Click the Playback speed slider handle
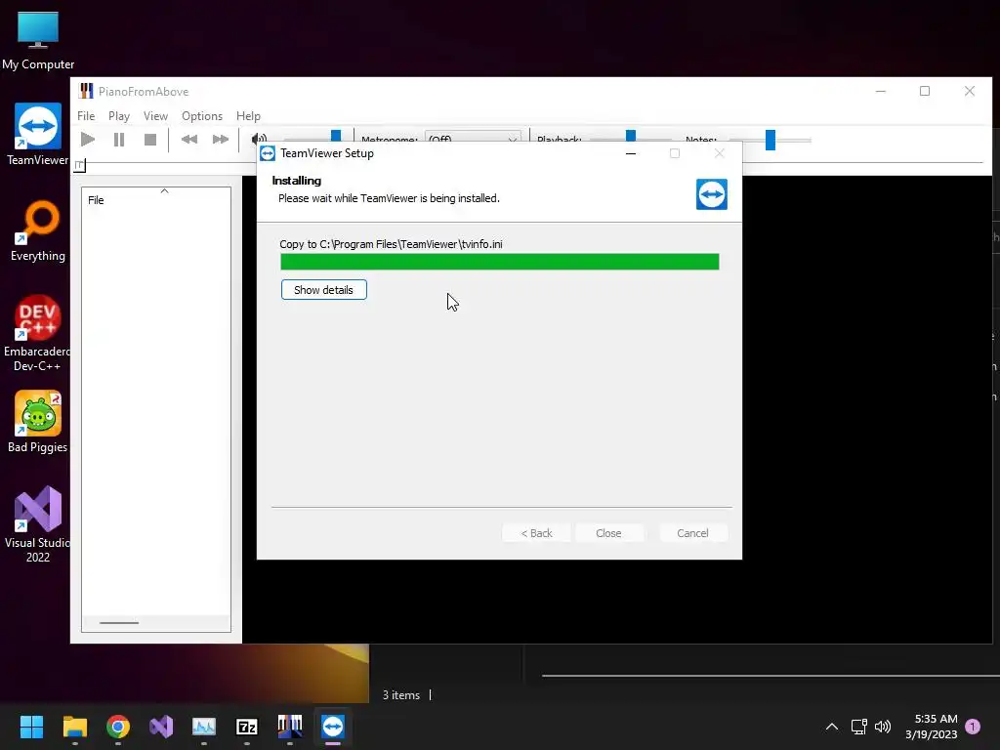1000x750 pixels. [631, 137]
